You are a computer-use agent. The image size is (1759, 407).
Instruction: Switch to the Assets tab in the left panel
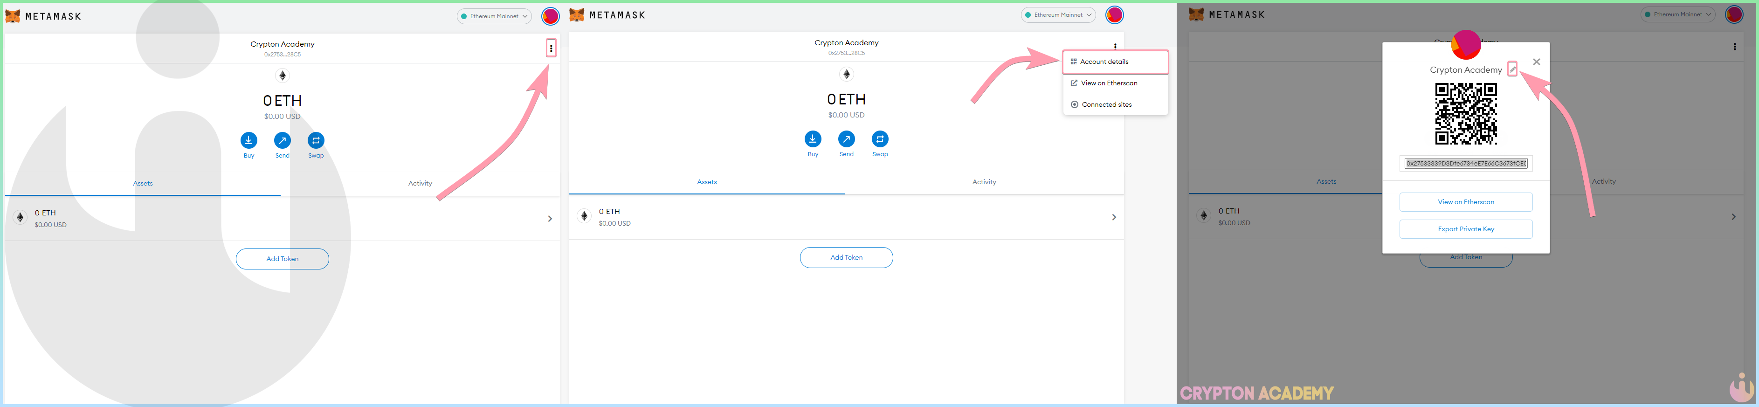(143, 183)
